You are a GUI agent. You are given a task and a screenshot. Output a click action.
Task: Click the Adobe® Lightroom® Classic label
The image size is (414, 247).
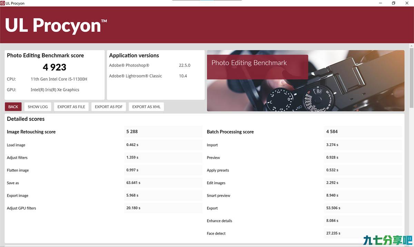coord(135,76)
